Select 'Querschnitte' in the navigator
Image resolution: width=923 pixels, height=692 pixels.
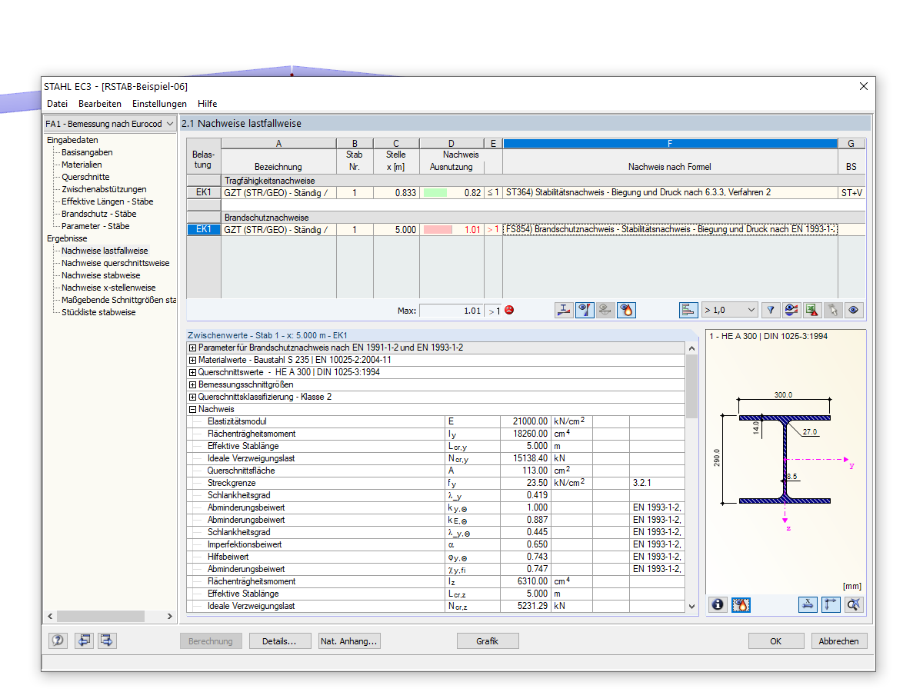85,177
